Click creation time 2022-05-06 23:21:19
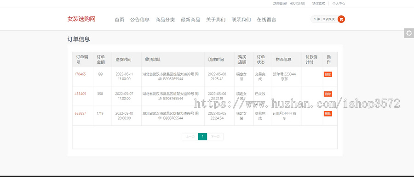Viewport: 414px width, 177px height. [217, 96]
